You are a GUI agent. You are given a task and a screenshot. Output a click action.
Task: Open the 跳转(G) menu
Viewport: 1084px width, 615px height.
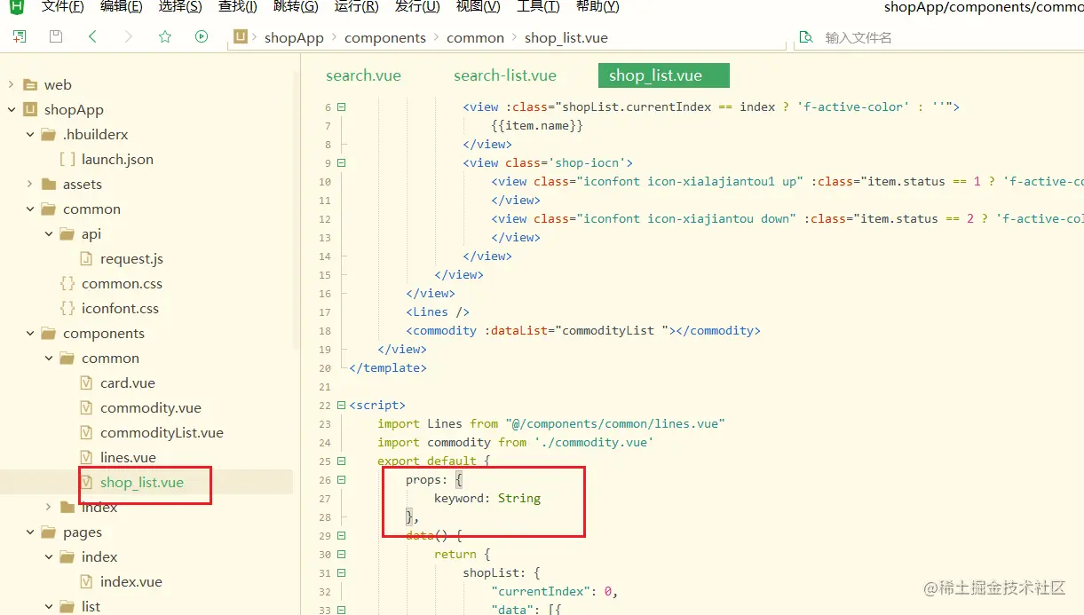point(297,7)
